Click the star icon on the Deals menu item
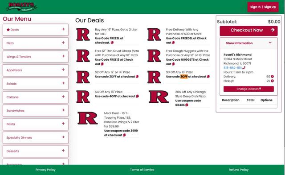The width and height of the screenshot is (285, 175). 8,30
